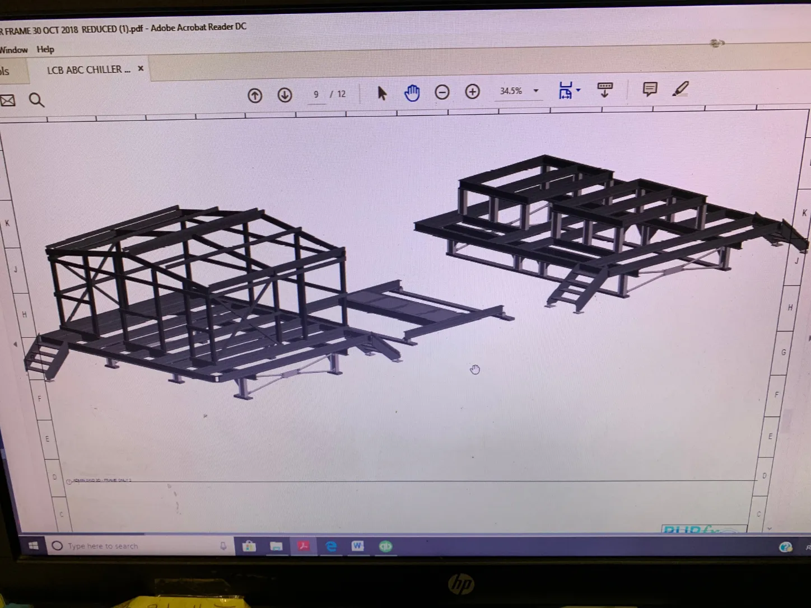This screenshot has height=608, width=811.
Task: Click the scrolling mode keyboard icon
Action: 605,90
